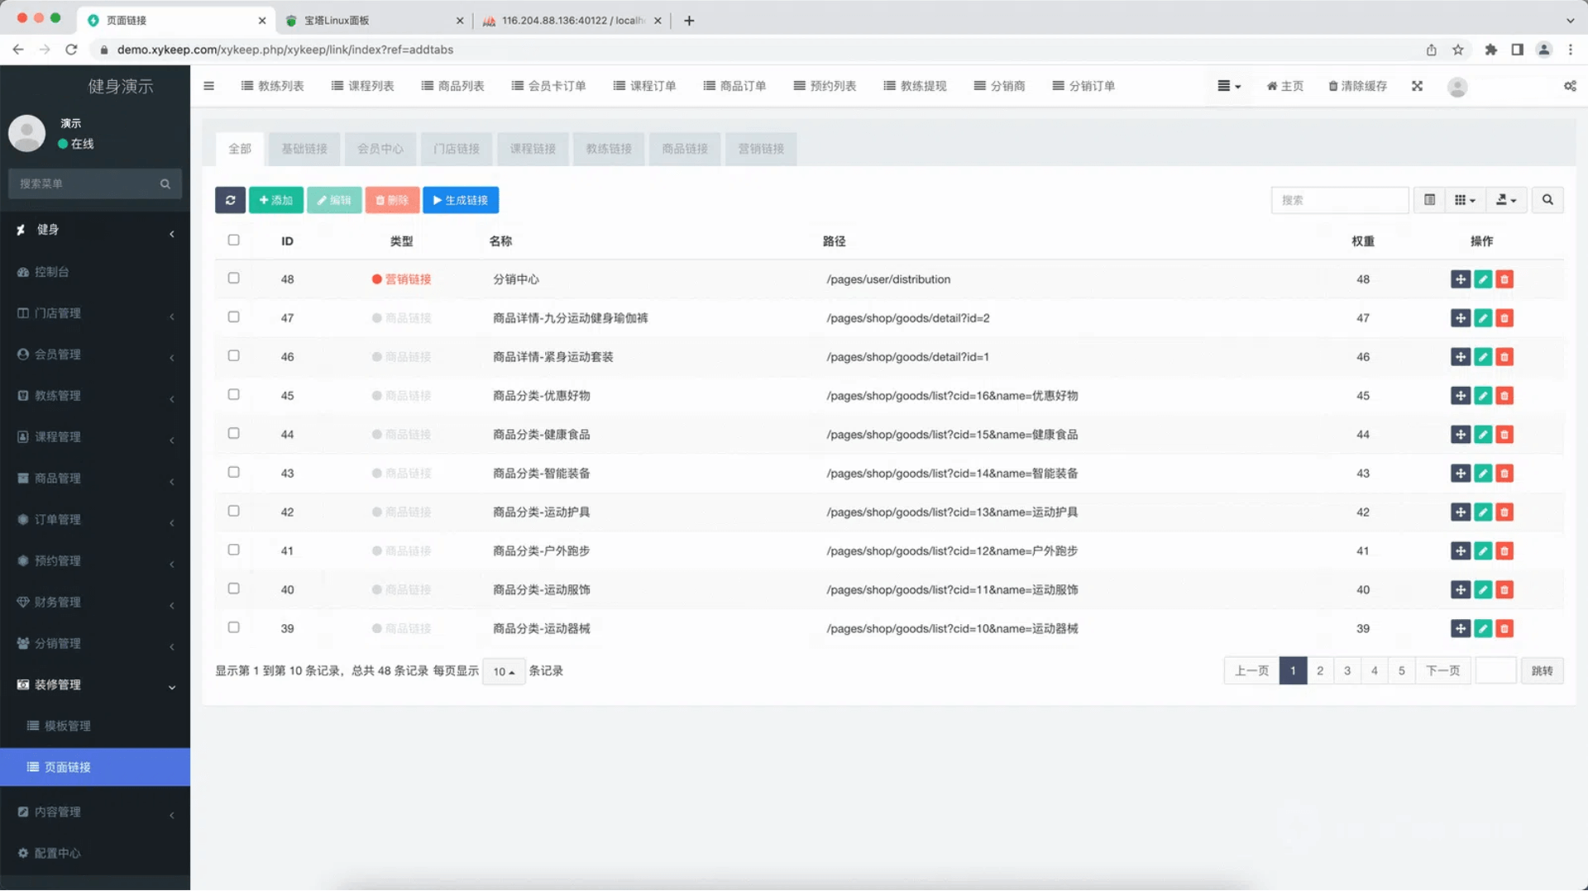Open settings via the gears icon top right
The width and height of the screenshot is (1588, 891).
click(1571, 85)
